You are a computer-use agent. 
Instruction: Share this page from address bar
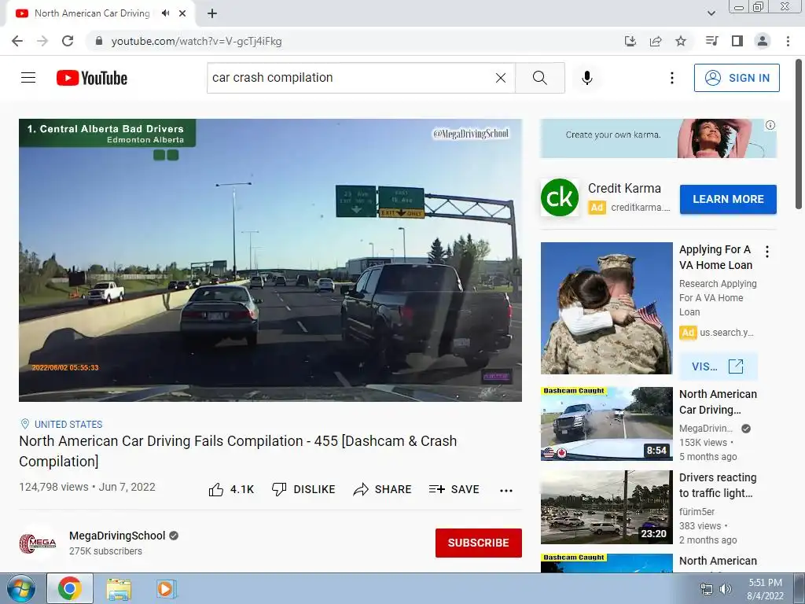(656, 41)
